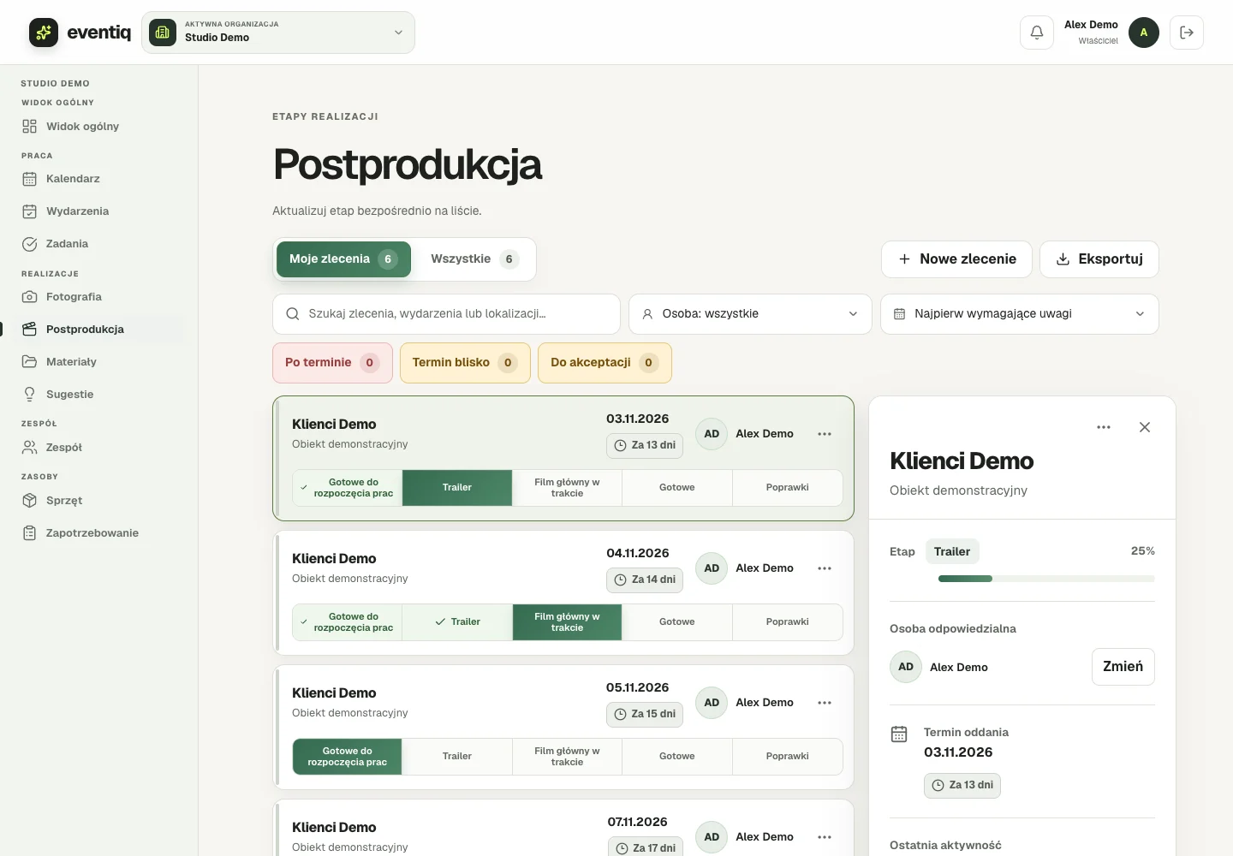Click the Za 13 dni badge in the detail panel
Screen dimensions: 1233x856
(x=962, y=785)
